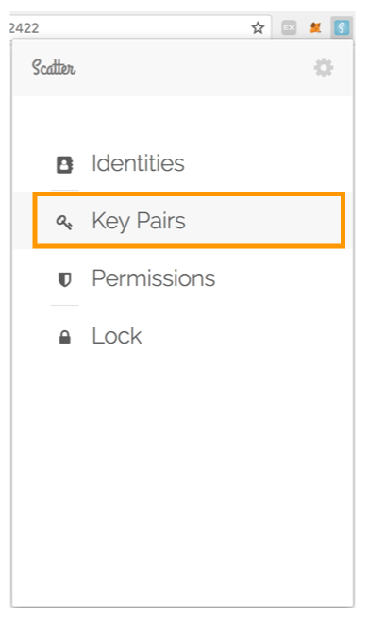This screenshot has width=368, height=621.
Task: Go to the Permissions menu entry
Action: pos(153,278)
